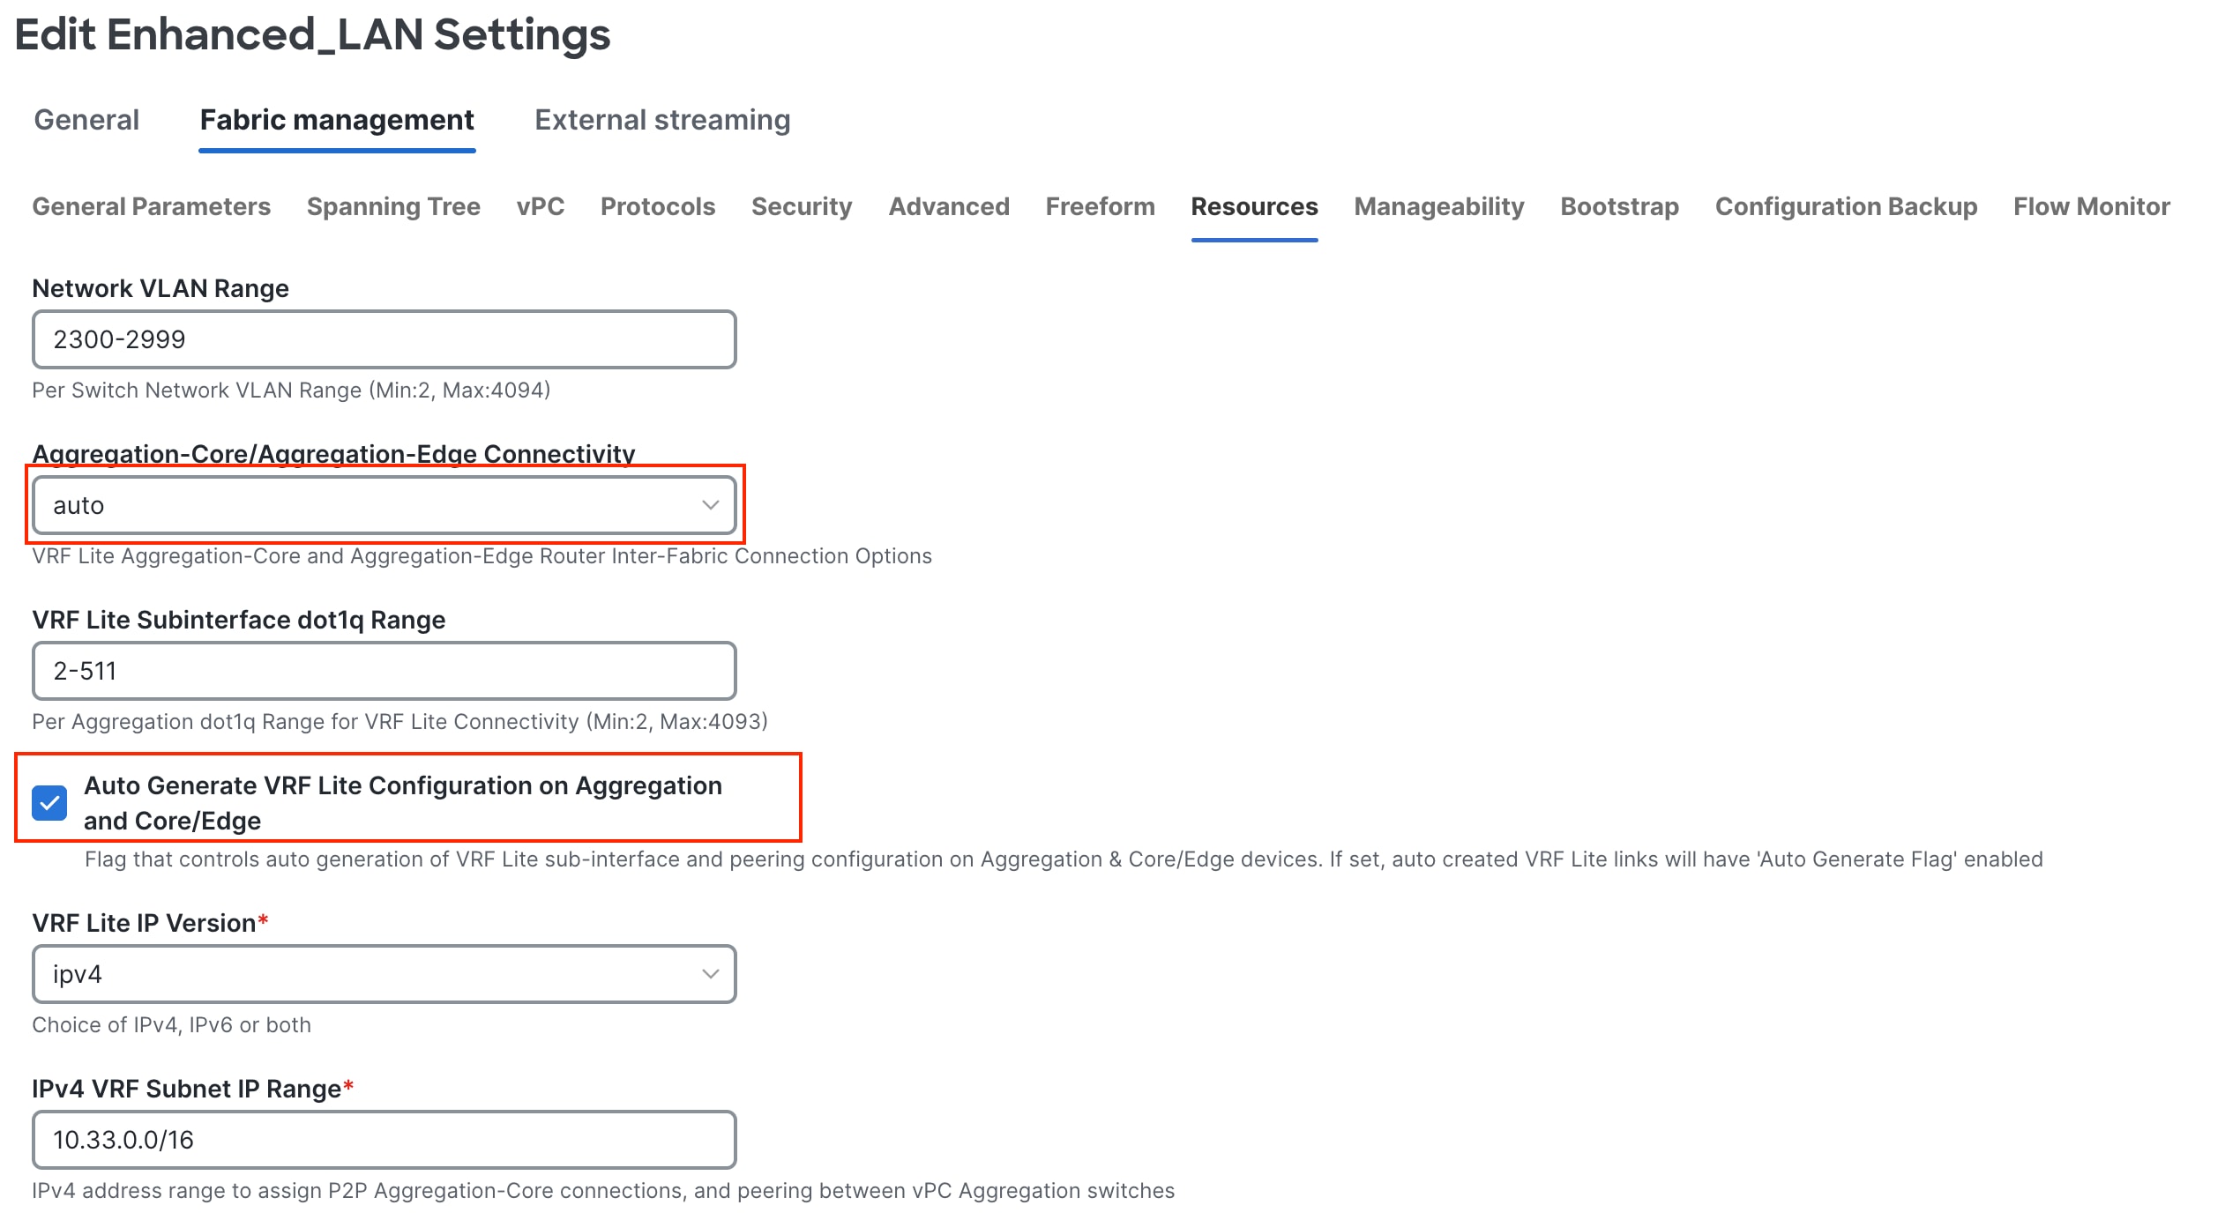Open the Freeform sub-tab
Viewport: 2240px width, 1220px height.
coord(1100,206)
